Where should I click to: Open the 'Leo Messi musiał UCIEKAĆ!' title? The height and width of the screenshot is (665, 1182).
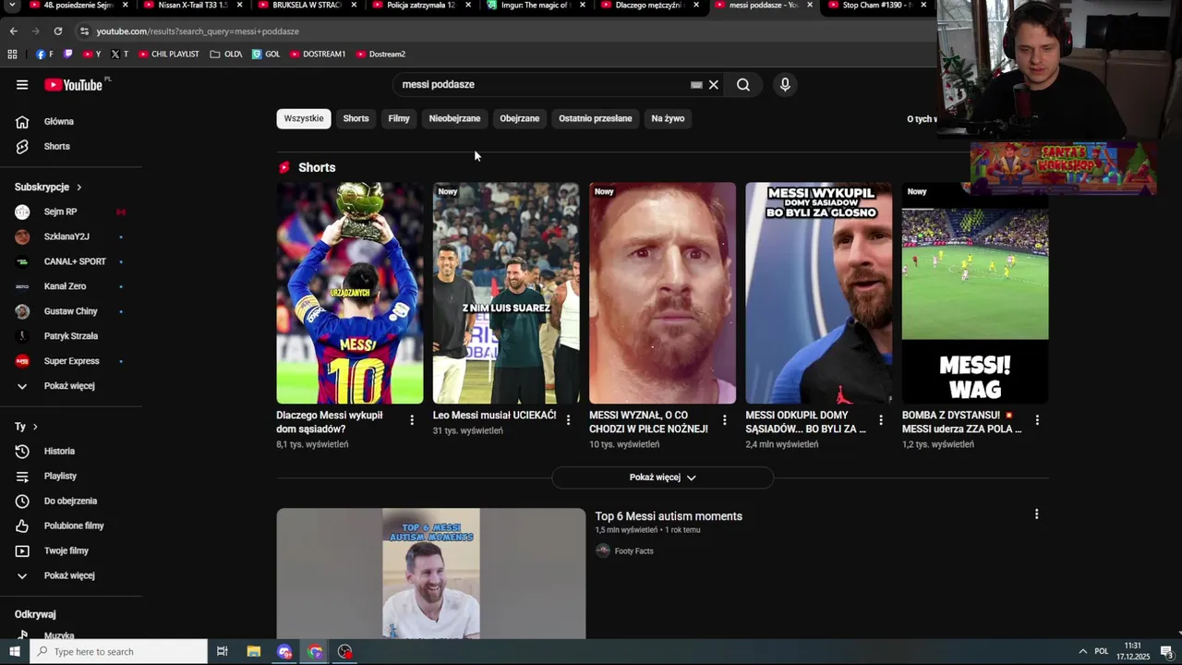pyautogui.click(x=494, y=416)
